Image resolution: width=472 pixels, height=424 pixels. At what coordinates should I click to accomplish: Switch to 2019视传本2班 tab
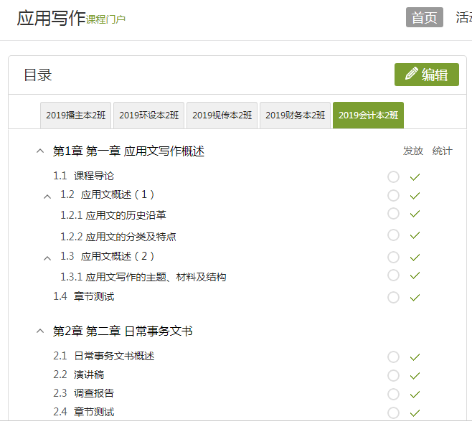222,116
